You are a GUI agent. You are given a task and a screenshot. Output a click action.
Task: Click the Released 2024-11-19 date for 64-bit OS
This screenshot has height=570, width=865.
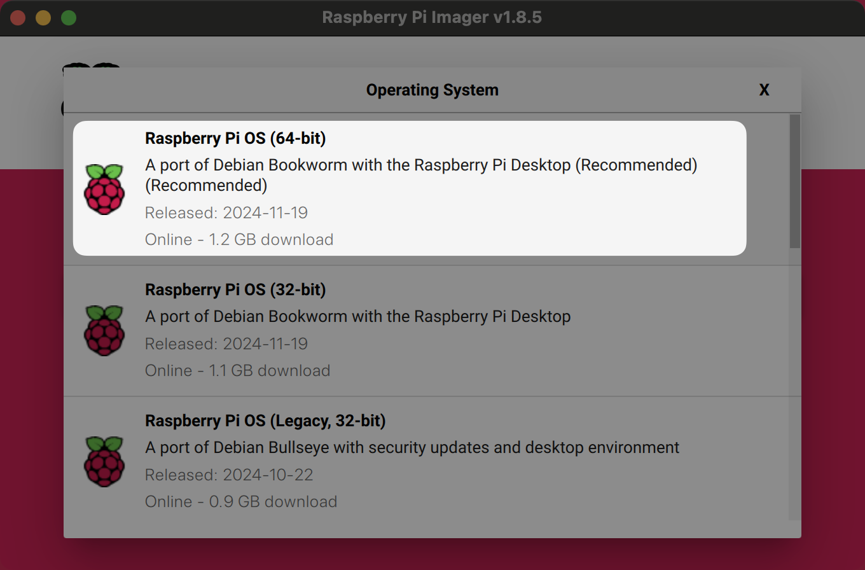(226, 212)
